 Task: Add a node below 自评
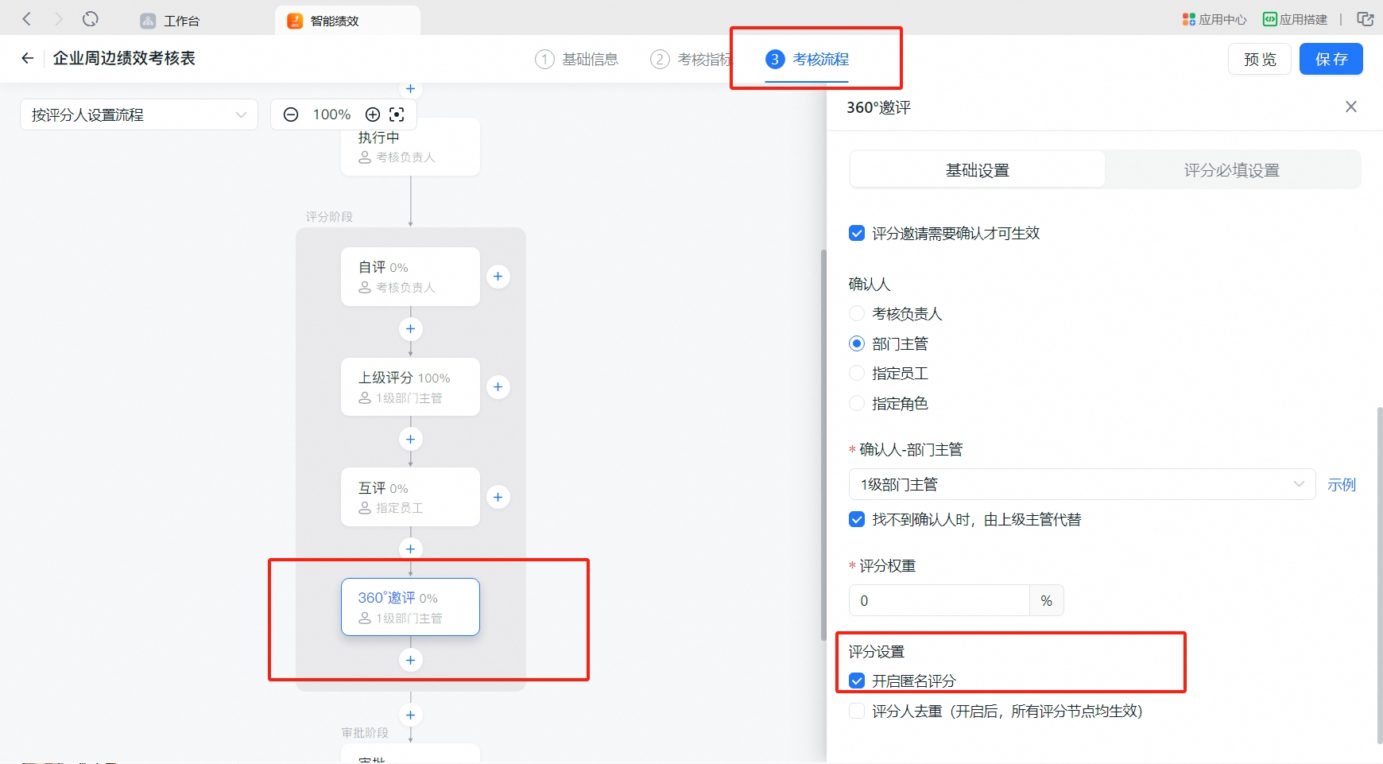[x=410, y=328]
